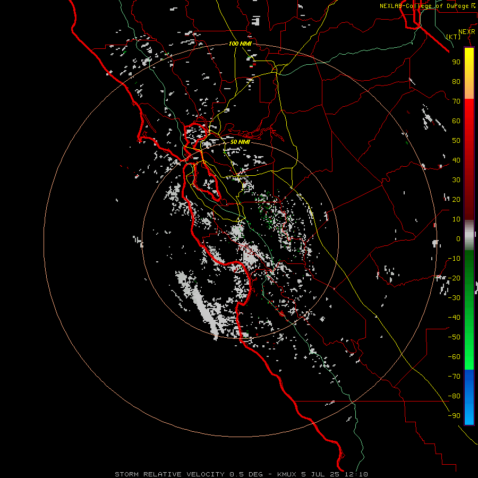Select the positive 40 velocity scale label
The image size is (478, 478).
coord(456,160)
